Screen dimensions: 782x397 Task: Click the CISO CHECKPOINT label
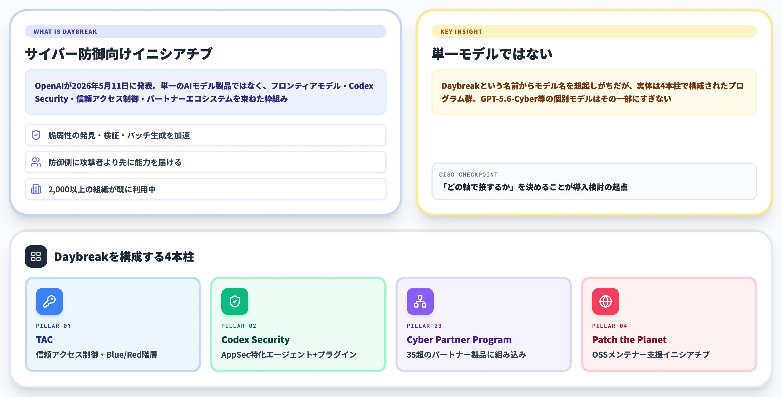click(x=469, y=174)
